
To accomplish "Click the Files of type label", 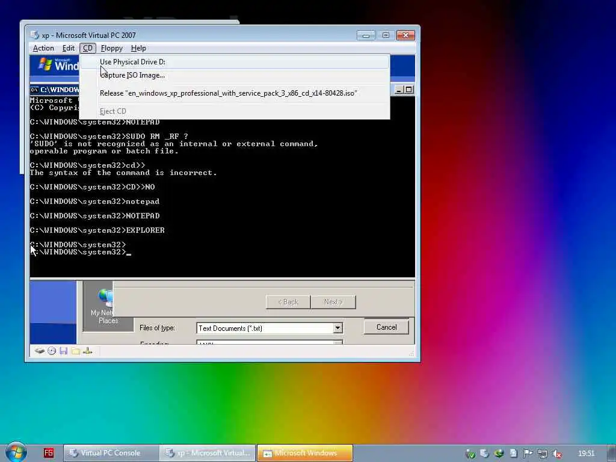I will point(157,328).
